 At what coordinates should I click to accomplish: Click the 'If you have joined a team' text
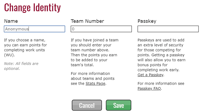point(94,53)
